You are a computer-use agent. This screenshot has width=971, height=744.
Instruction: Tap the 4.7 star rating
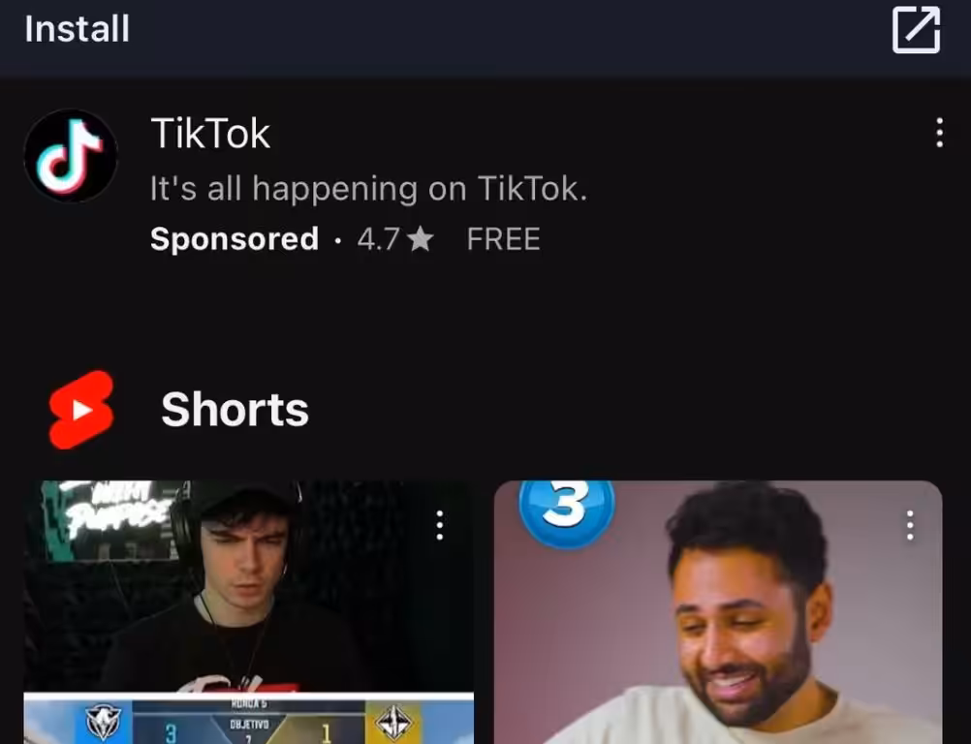click(x=395, y=239)
